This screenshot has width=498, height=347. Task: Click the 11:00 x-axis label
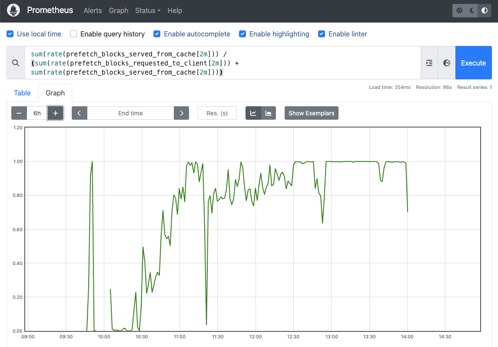179,337
